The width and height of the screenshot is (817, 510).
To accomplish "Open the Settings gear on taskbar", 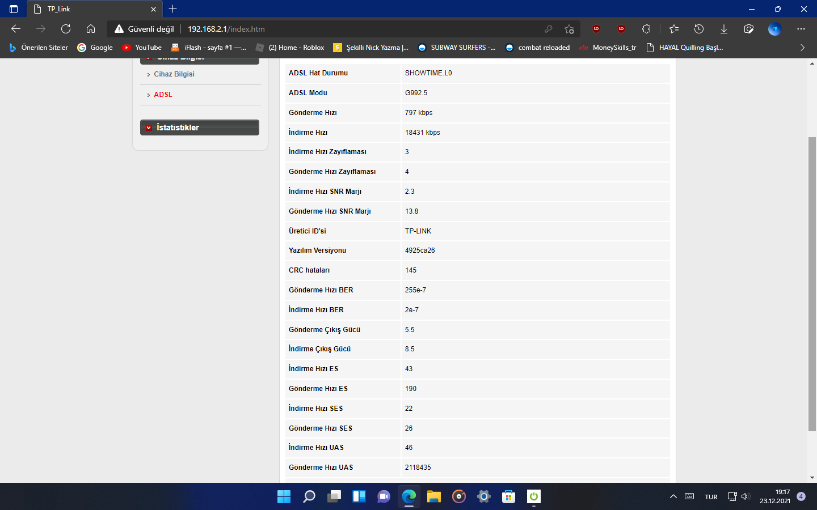I will (x=483, y=497).
